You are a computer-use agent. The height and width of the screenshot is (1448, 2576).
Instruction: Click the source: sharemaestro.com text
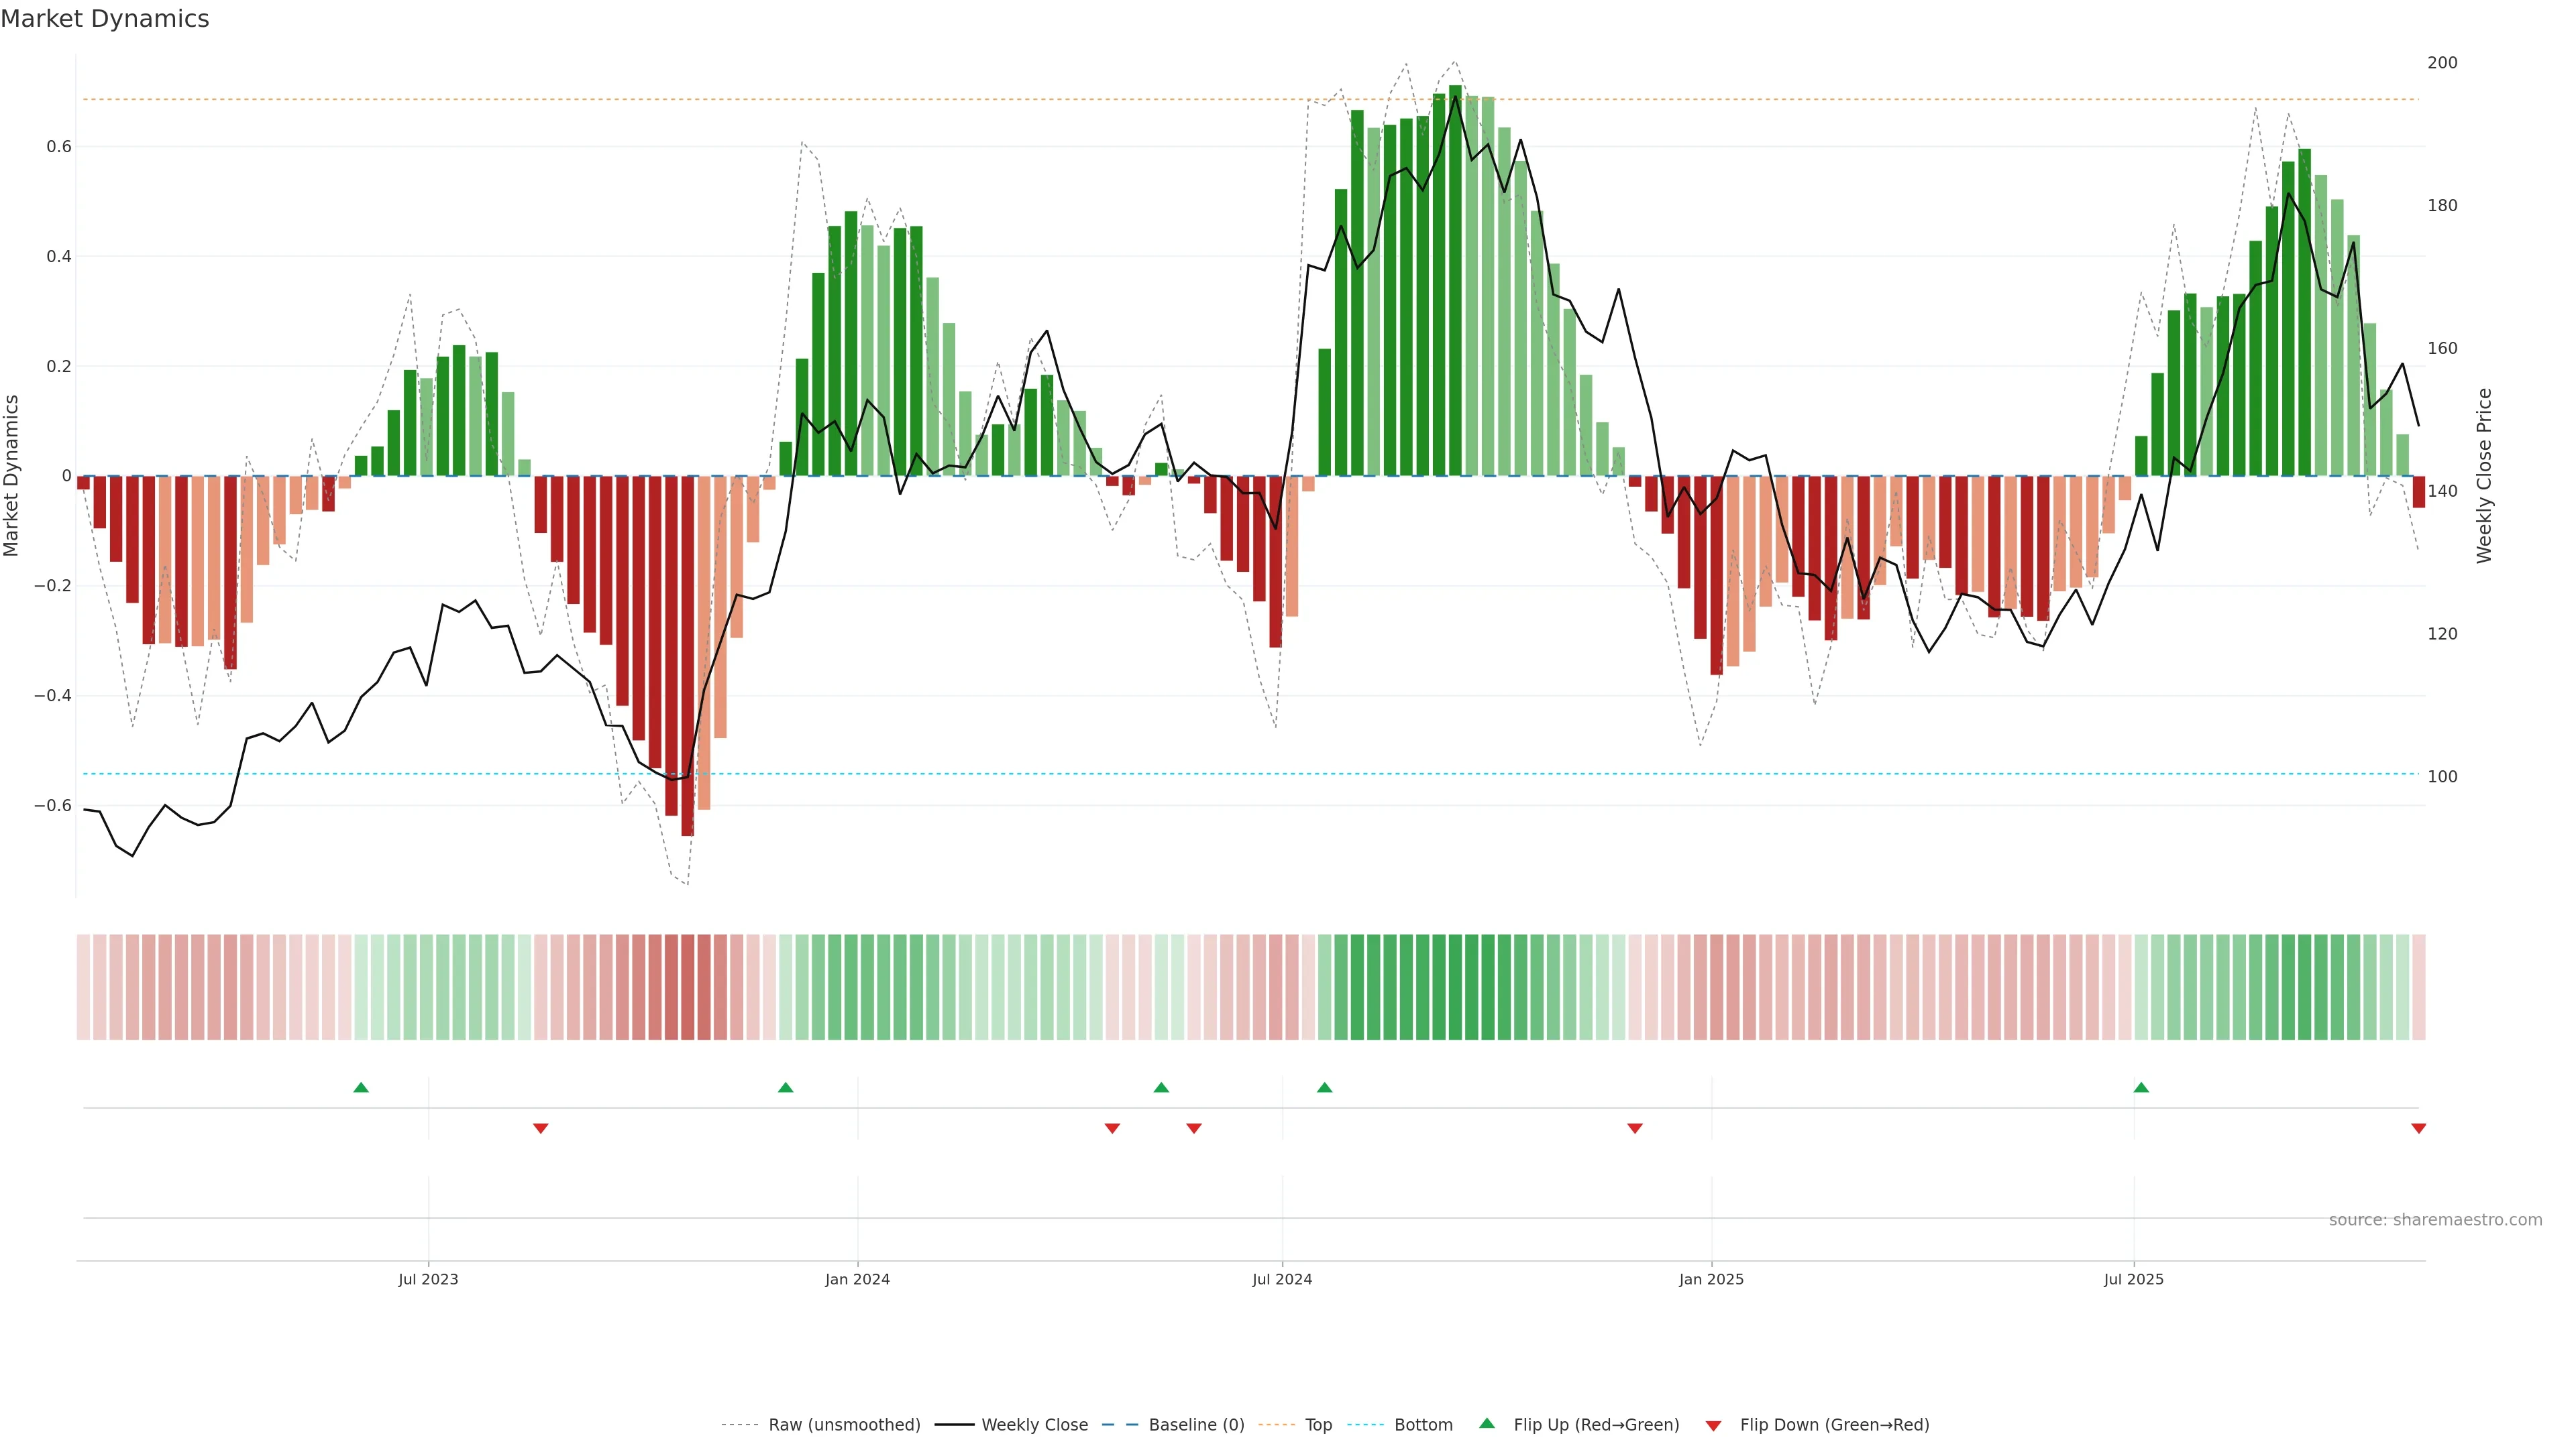pos(2435,1220)
